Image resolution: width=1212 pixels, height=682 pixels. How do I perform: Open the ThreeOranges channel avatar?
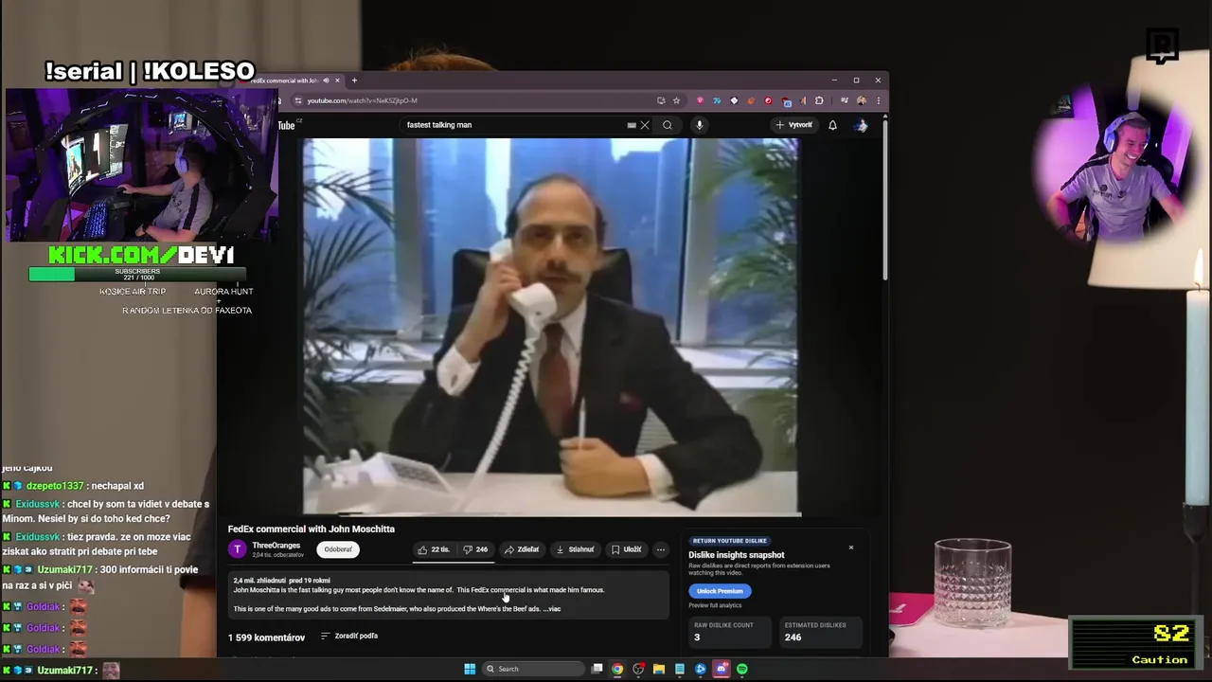click(237, 549)
